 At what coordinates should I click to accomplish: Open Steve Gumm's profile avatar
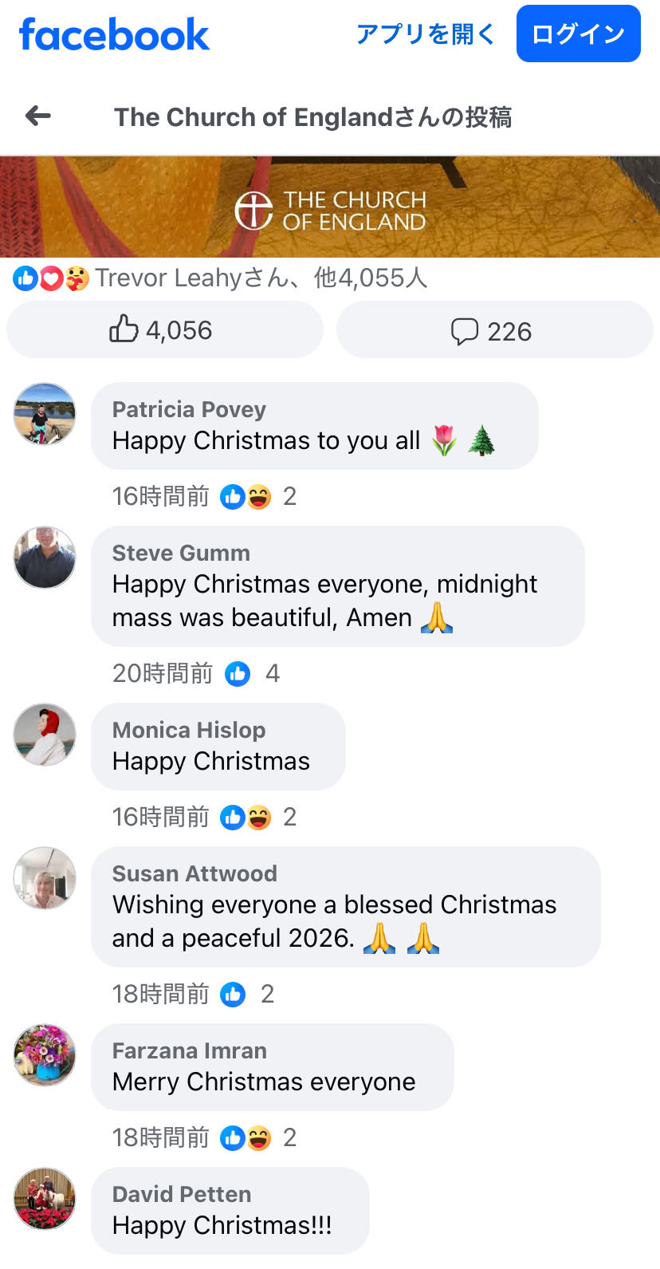pos(45,557)
